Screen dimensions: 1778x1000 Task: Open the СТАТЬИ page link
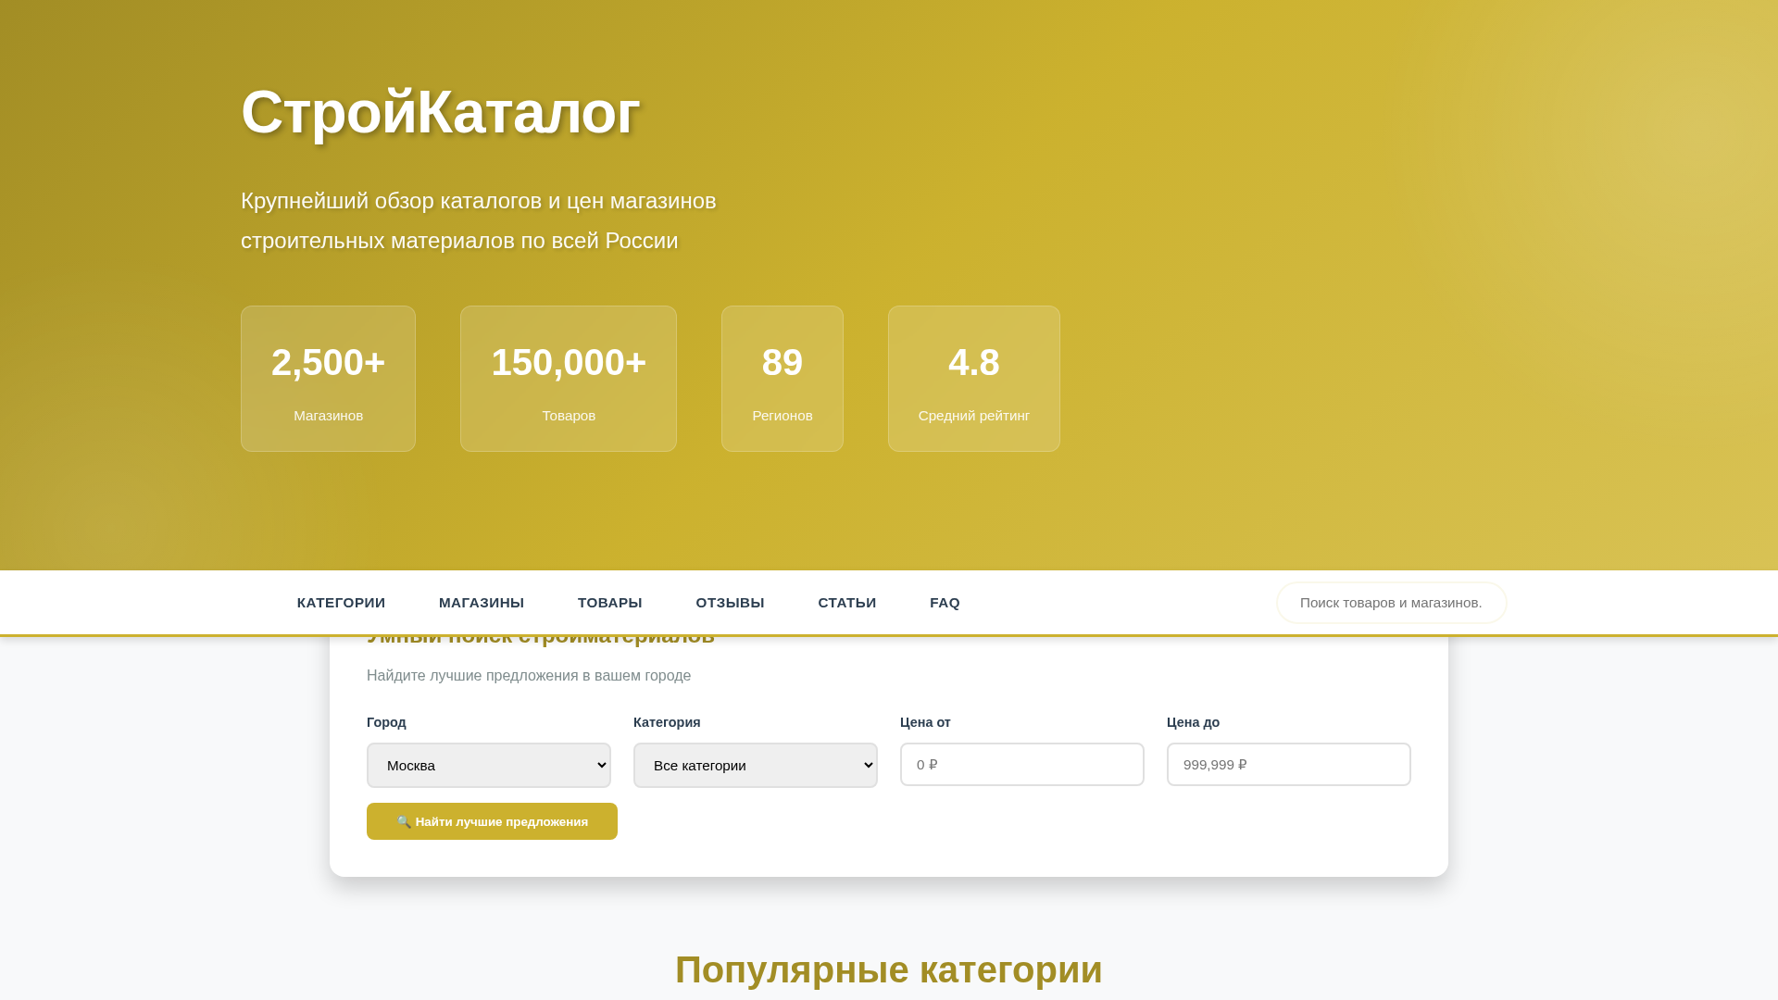tap(846, 603)
